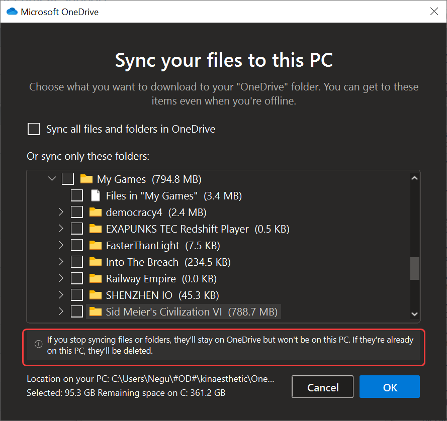Click the Sid Meier's Civilization VI folder icon
Viewport: 447px width, 421px height.
point(96,311)
